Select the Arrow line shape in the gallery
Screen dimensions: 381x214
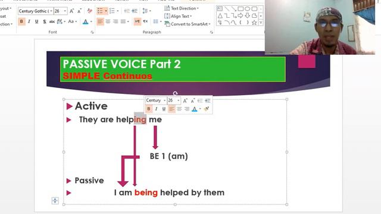pyautogui.click(x=234, y=9)
